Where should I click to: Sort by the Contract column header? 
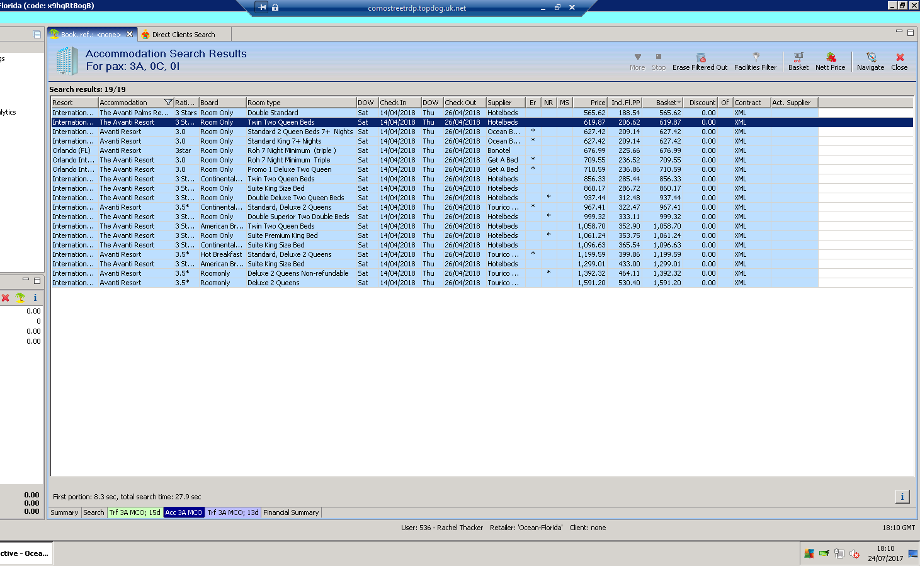click(752, 103)
